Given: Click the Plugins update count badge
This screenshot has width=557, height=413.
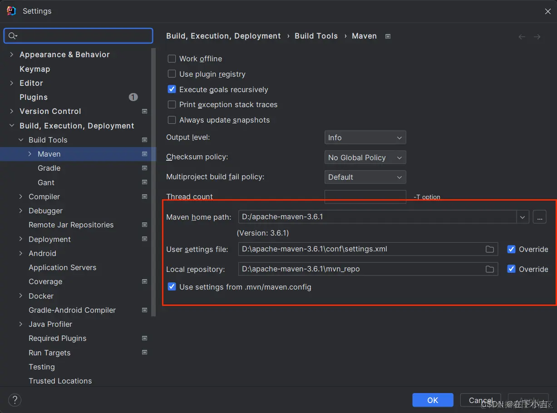Looking at the screenshot, I should tap(133, 97).
